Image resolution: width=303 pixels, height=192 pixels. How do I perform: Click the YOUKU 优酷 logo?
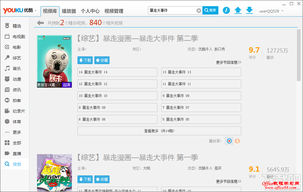(x=18, y=10)
